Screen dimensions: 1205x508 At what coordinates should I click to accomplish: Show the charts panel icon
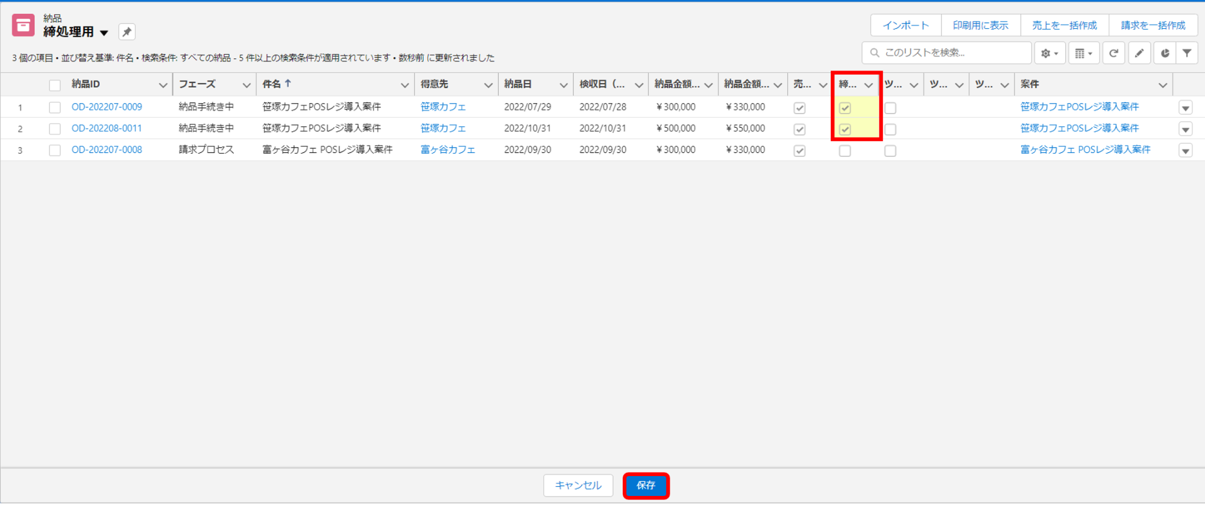[1165, 53]
